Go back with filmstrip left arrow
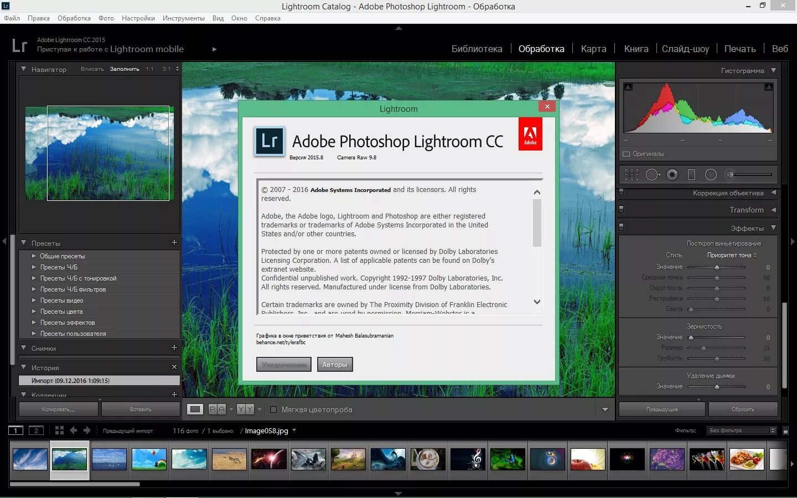 (x=74, y=430)
